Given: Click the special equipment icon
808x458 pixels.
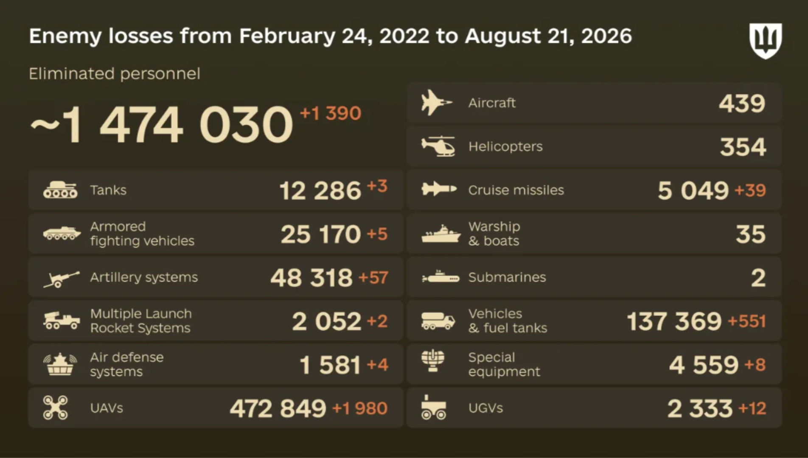Looking at the screenshot, I should pyautogui.click(x=433, y=361).
